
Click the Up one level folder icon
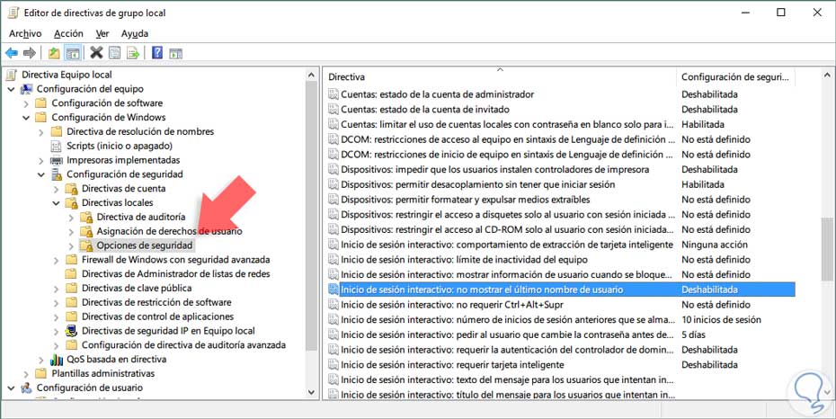[54, 53]
